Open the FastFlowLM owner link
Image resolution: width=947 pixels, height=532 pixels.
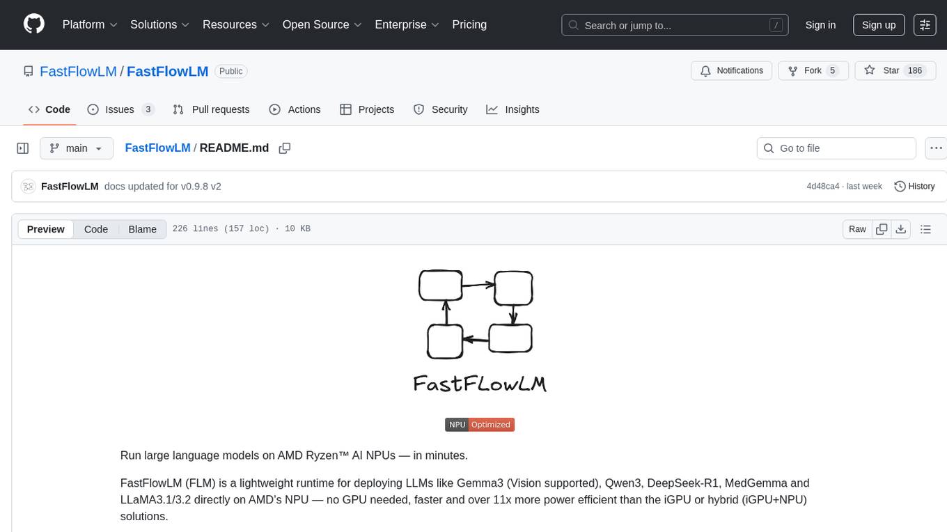click(x=78, y=71)
